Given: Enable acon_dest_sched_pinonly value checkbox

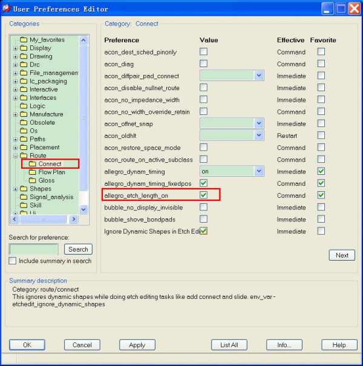Looking at the screenshot, I should point(203,51).
